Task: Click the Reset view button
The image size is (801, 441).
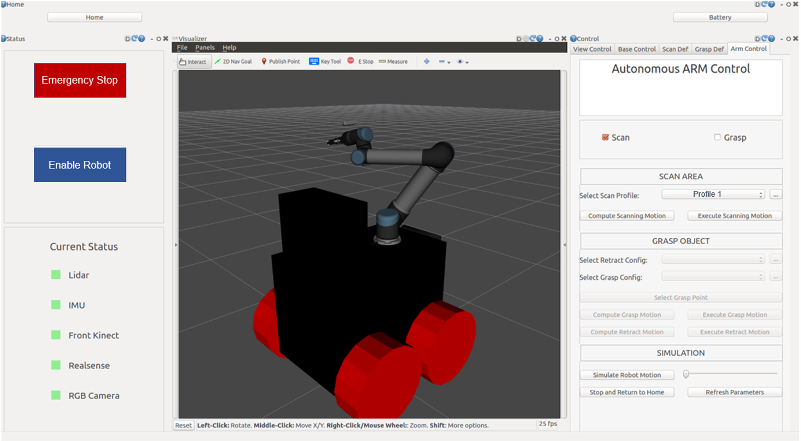Action: tap(183, 425)
